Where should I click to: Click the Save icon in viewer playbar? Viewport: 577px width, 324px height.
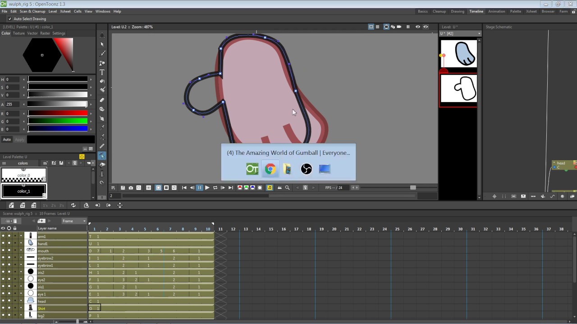[x=123, y=188]
